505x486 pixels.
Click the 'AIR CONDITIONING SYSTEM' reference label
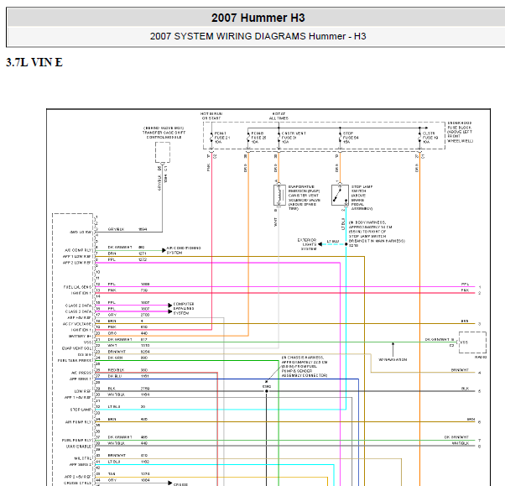(184, 250)
